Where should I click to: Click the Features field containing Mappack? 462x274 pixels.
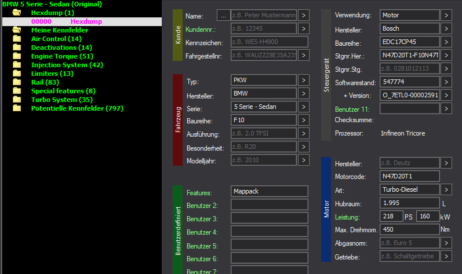[x=270, y=191]
